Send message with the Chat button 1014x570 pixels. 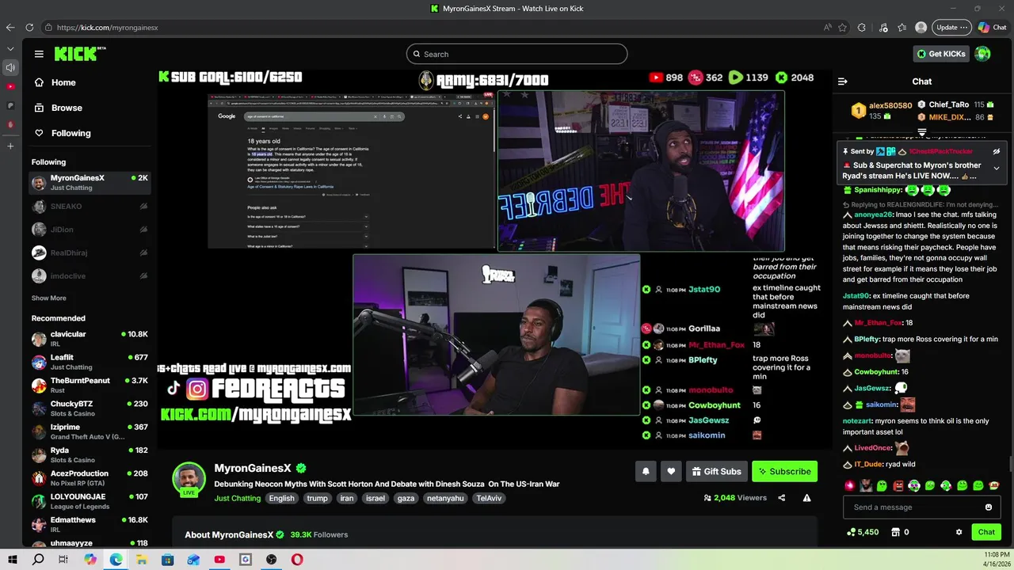coord(986,532)
